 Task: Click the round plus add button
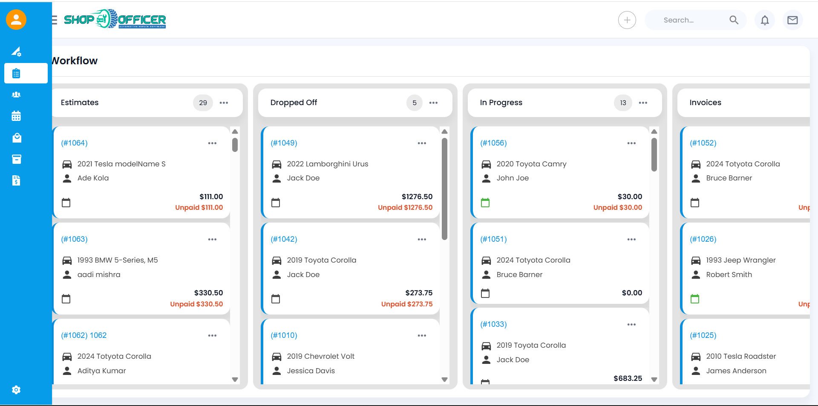click(x=627, y=20)
